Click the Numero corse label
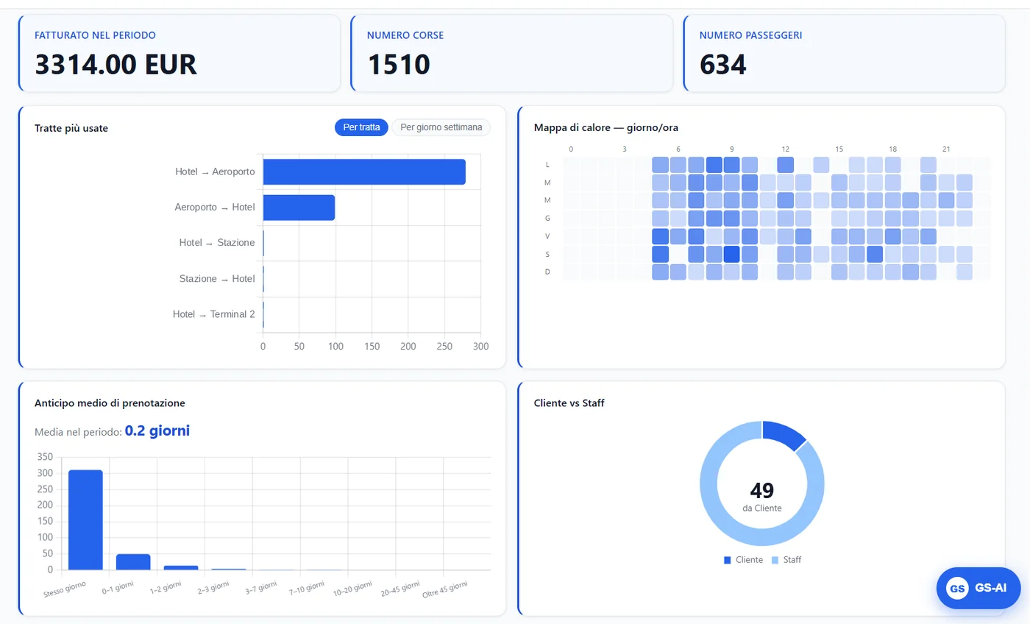The height and width of the screenshot is (624, 1030). click(405, 35)
